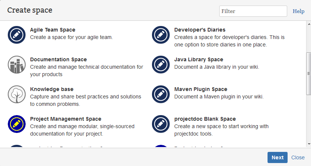Click the scrollbar down arrow

tap(308, 144)
